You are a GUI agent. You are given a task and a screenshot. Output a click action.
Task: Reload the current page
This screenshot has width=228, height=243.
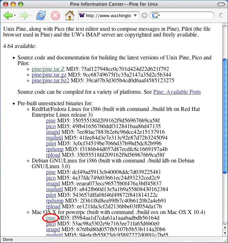[x=41, y=16]
